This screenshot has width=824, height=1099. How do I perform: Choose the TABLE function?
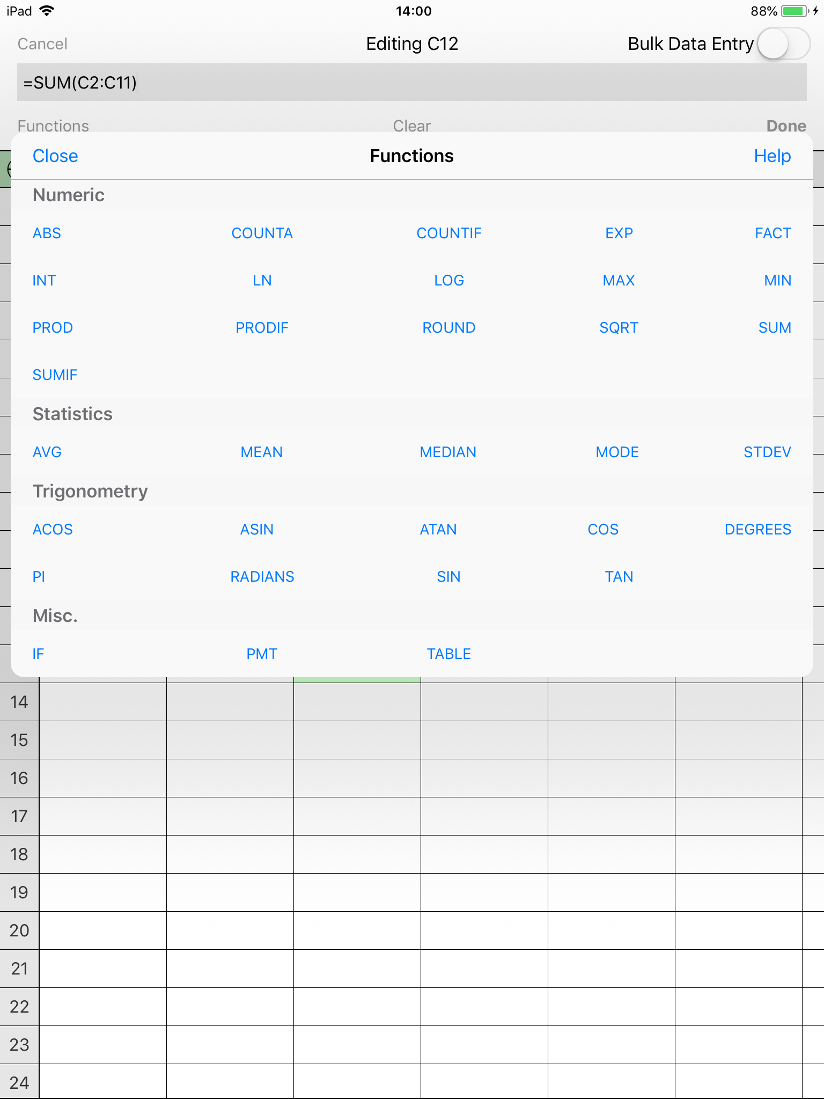tap(449, 654)
